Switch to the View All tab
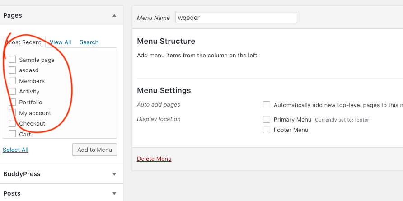The width and height of the screenshot is (403, 201). point(61,42)
